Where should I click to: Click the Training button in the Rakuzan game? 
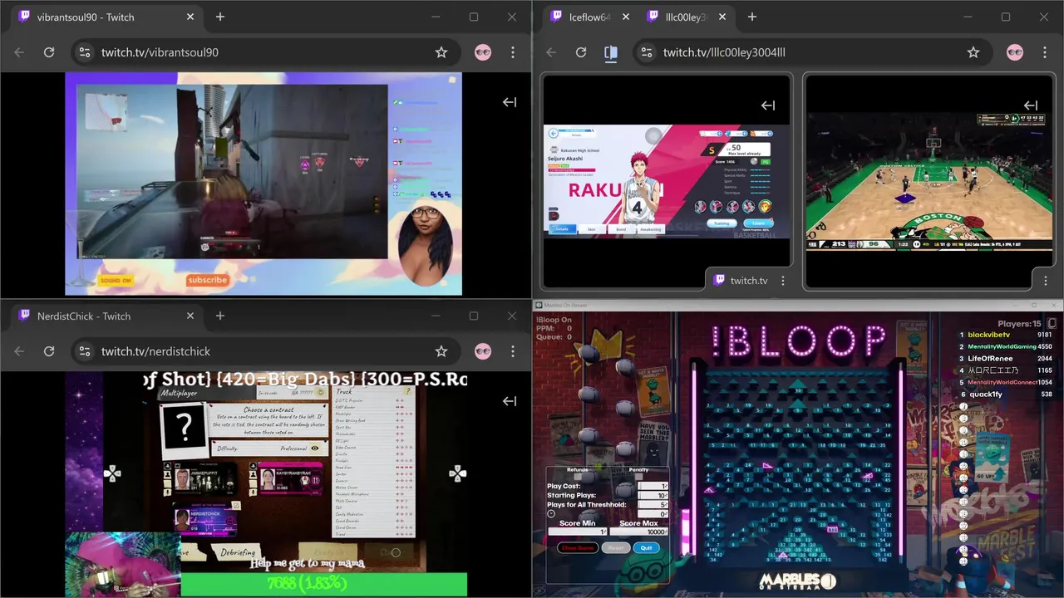coord(722,223)
